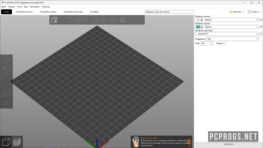Image resolution: width=263 pixels, height=148 pixels.
Task: Minimize the PrusaSlicer window
Action: click(x=244, y=3)
